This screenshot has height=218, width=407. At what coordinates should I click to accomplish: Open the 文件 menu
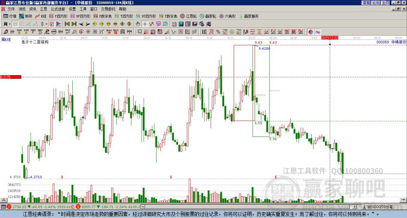pyautogui.click(x=11, y=9)
